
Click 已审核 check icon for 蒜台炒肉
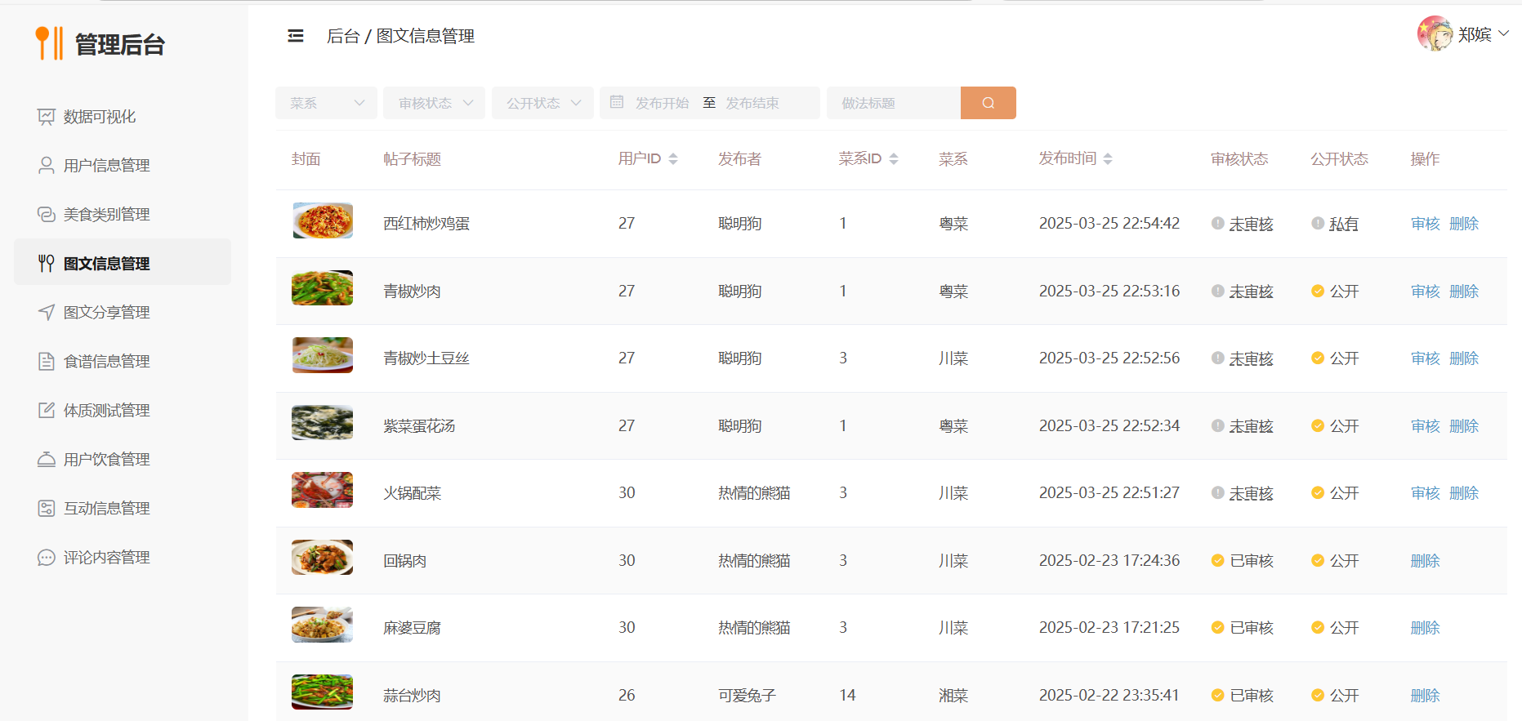pyautogui.click(x=1217, y=695)
